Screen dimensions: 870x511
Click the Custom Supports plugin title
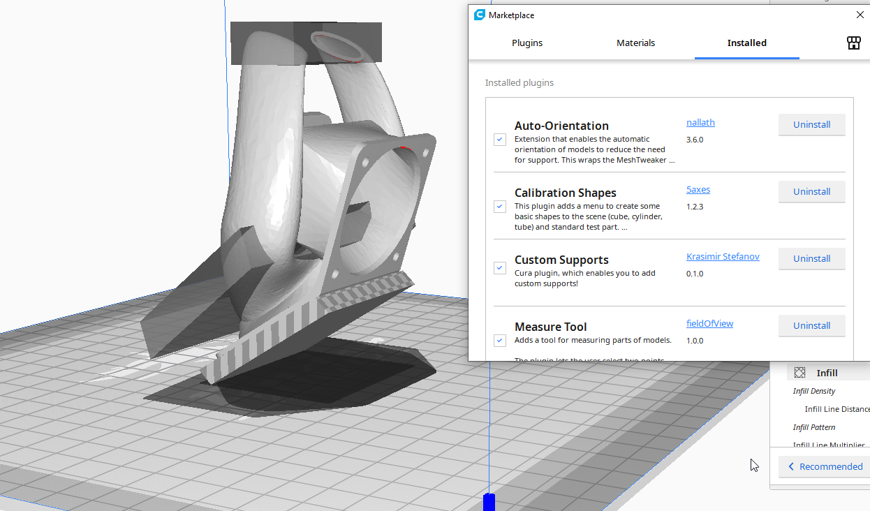[x=561, y=260]
